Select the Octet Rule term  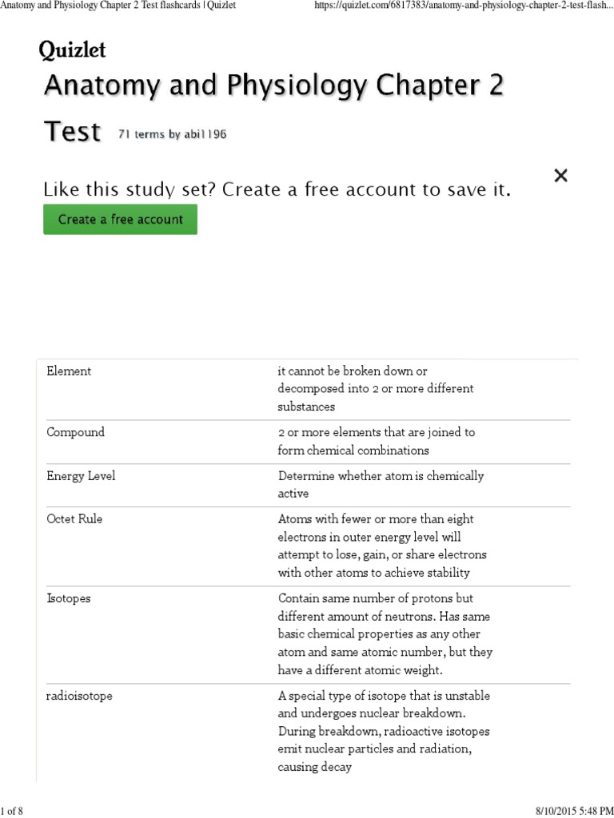click(74, 519)
